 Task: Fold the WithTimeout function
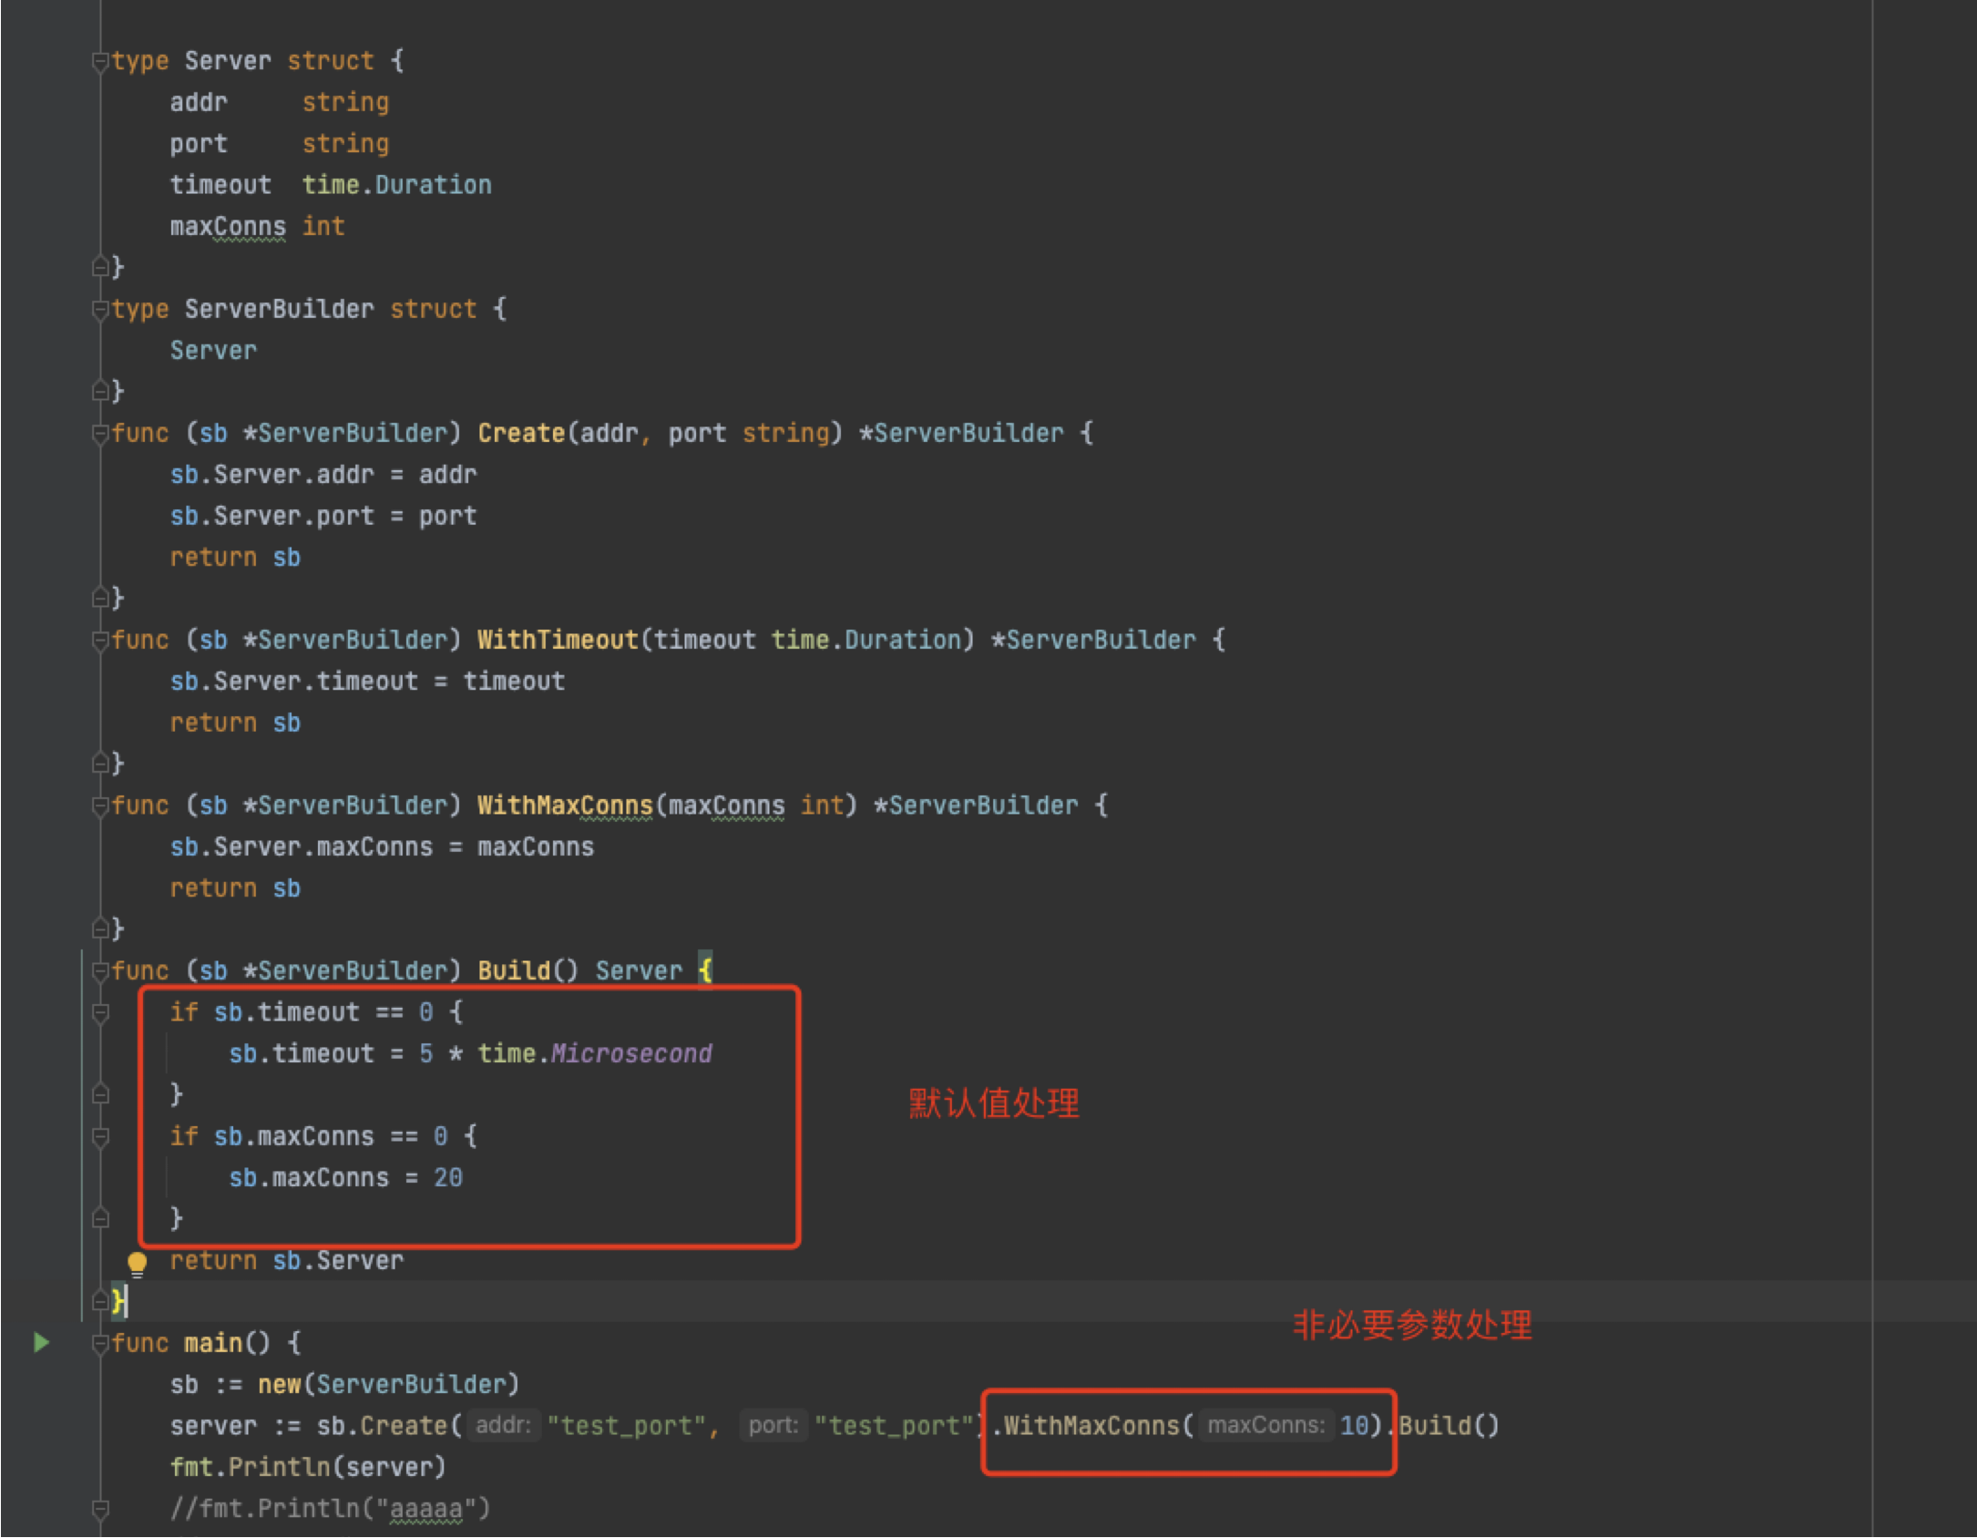(100, 641)
